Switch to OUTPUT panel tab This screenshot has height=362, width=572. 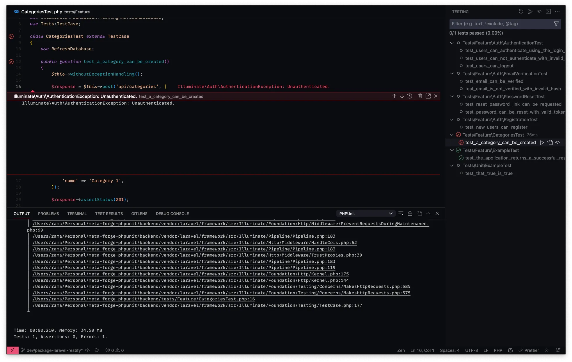coord(22,214)
